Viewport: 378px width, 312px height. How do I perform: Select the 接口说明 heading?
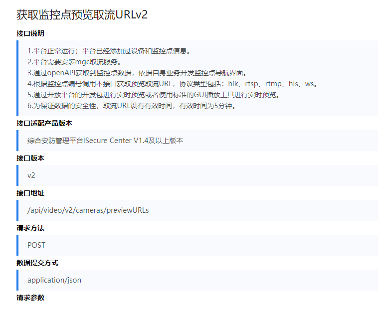pos(30,33)
